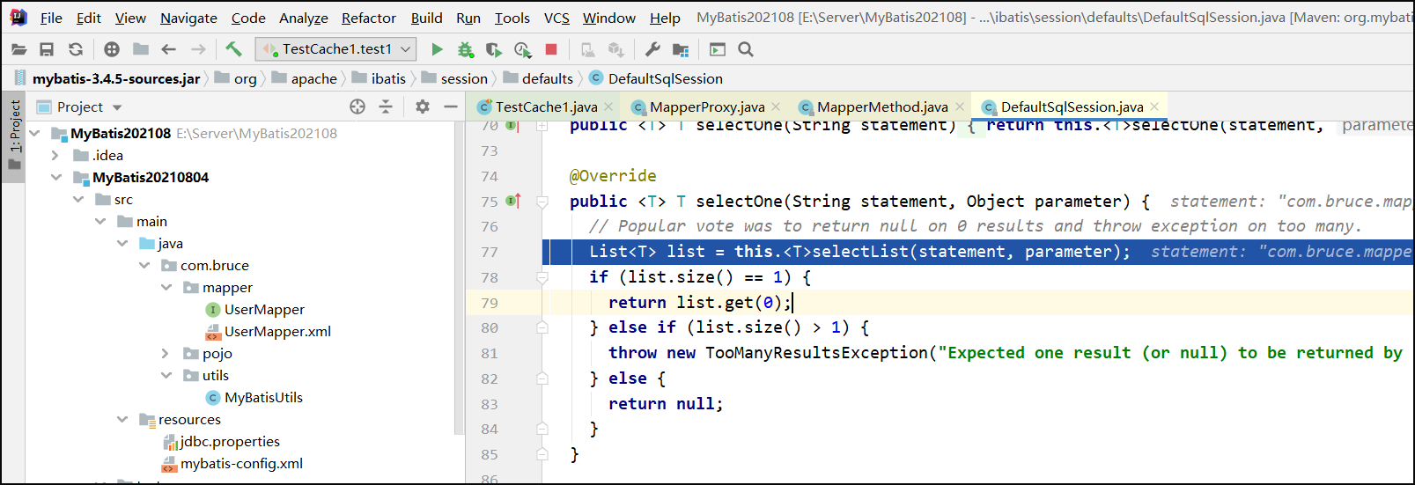This screenshot has width=1415, height=485.
Task: Open Settings with the wrench icon
Action: [652, 49]
